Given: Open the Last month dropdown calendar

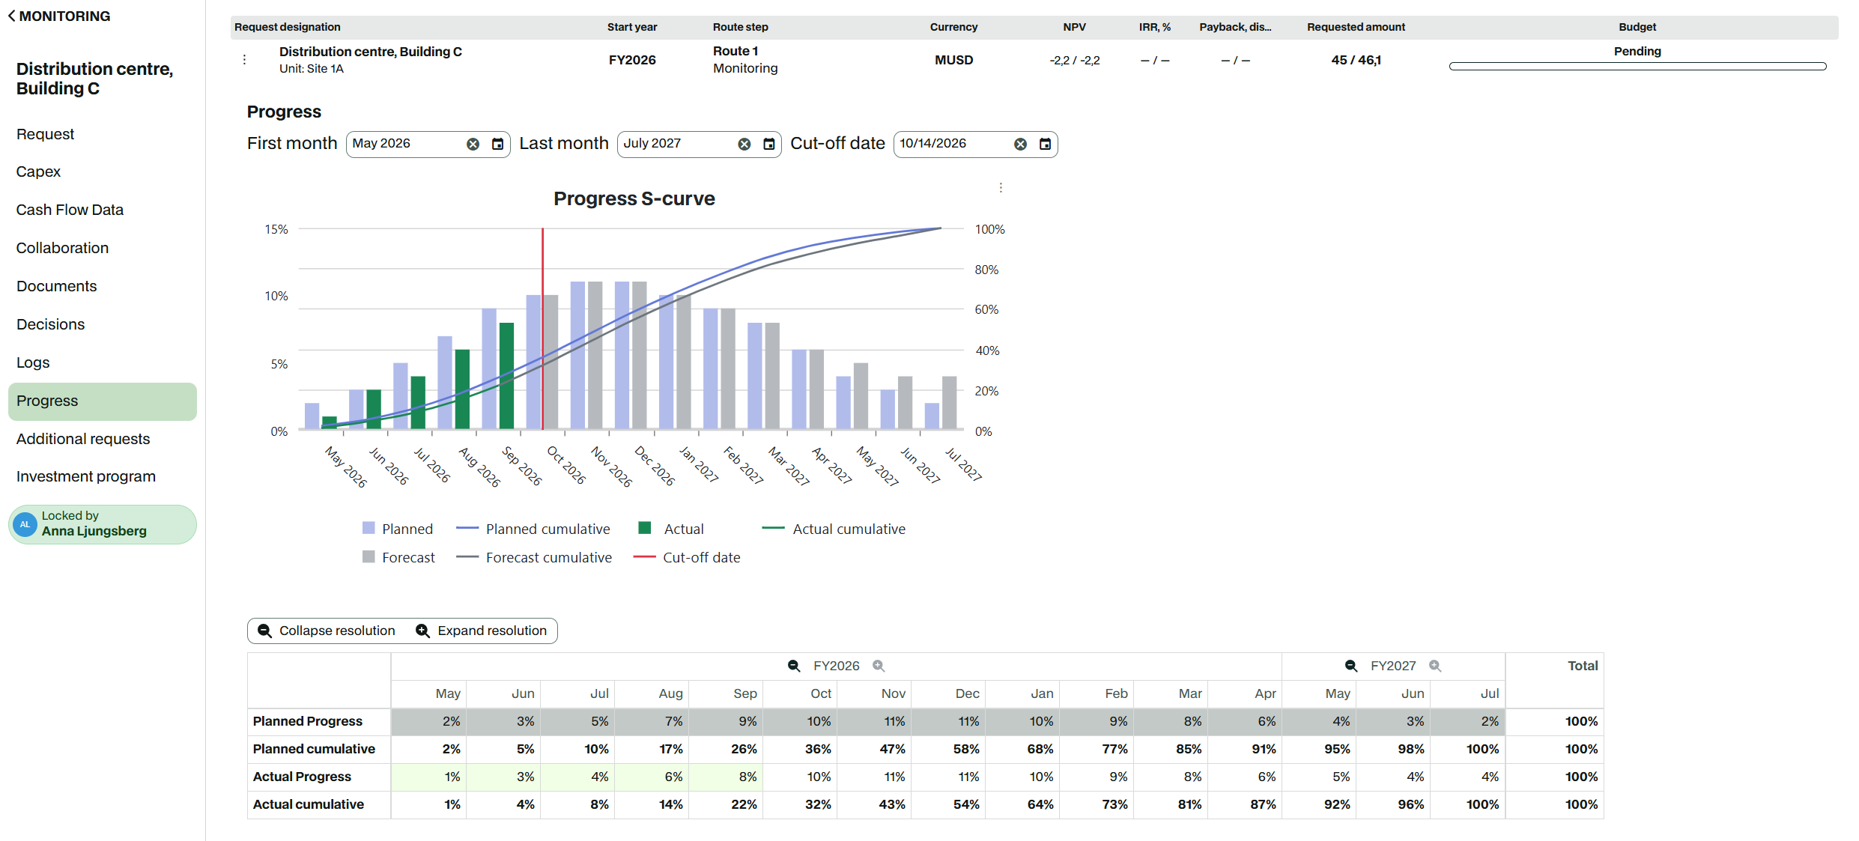Looking at the screenshot, I should coord(768,144).
